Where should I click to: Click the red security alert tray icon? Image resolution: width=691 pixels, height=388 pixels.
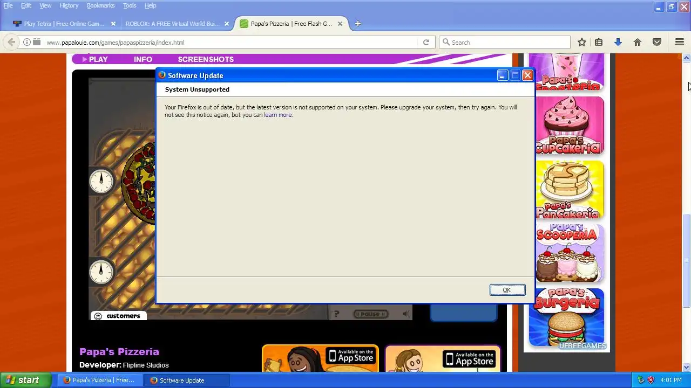651,380
